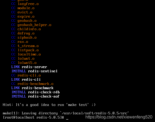Screen dimensions: 155x122
Task: Select redis-benchmark.o text
Action: [x=35, y=84]
